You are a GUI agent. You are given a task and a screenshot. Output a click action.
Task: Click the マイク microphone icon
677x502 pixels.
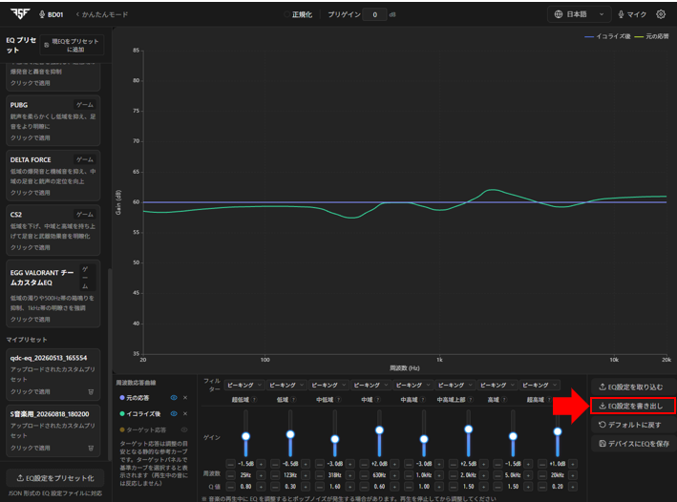point(621,14)
